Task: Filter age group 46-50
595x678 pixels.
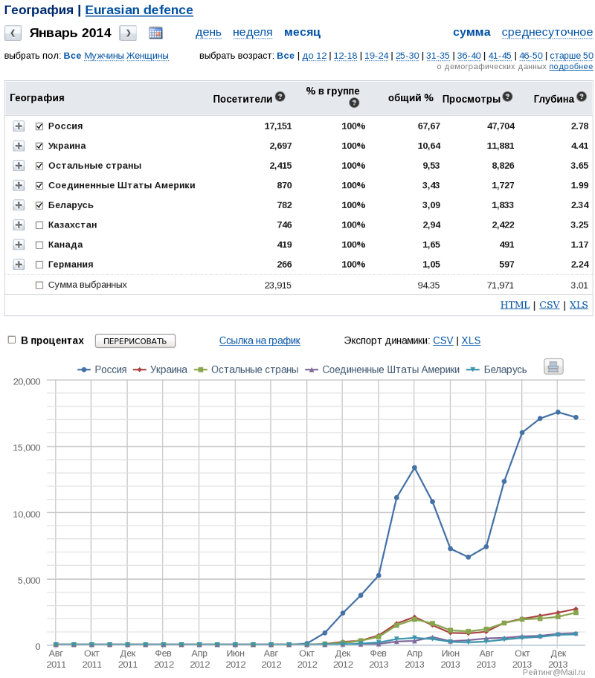Action: (x=531, y=56)
